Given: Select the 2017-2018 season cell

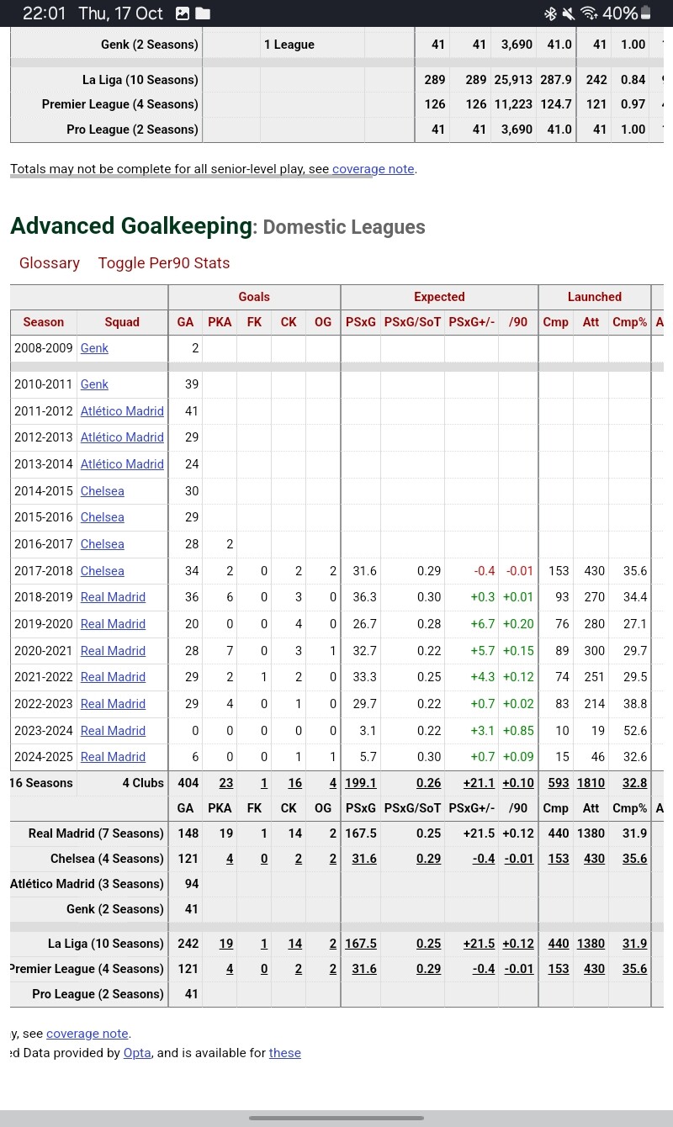Looking at the screenshot, I should click(44, 571).
